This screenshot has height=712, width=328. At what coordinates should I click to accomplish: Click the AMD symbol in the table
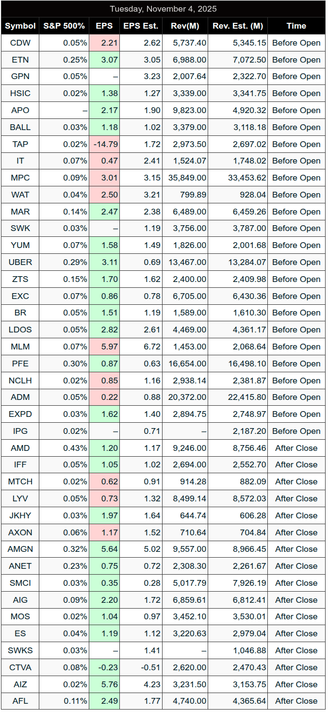pos(20,448)
